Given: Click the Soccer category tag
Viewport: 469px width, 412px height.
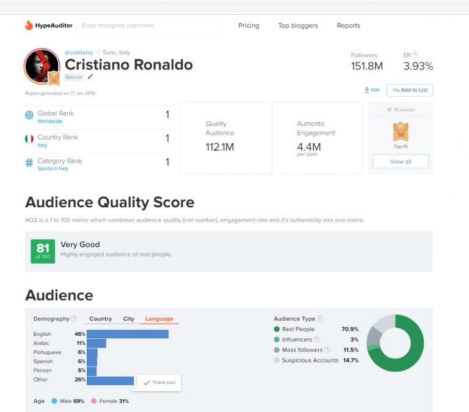Looking at the screenshot, I should point(73,77).
